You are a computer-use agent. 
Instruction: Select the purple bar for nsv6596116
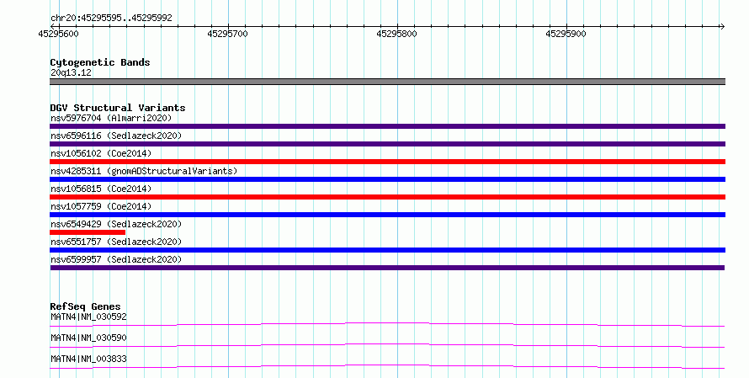click(387, 144)
